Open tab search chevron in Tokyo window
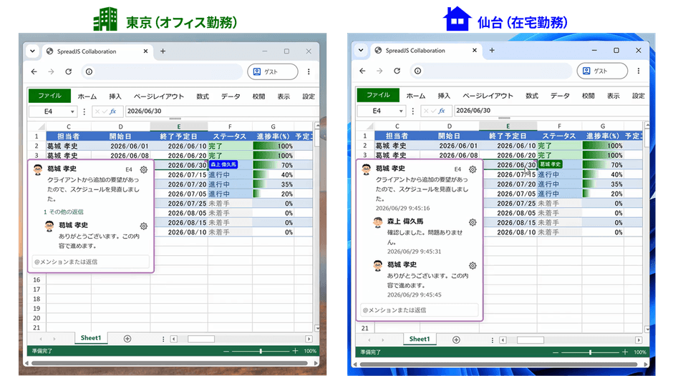 point(33,51)
